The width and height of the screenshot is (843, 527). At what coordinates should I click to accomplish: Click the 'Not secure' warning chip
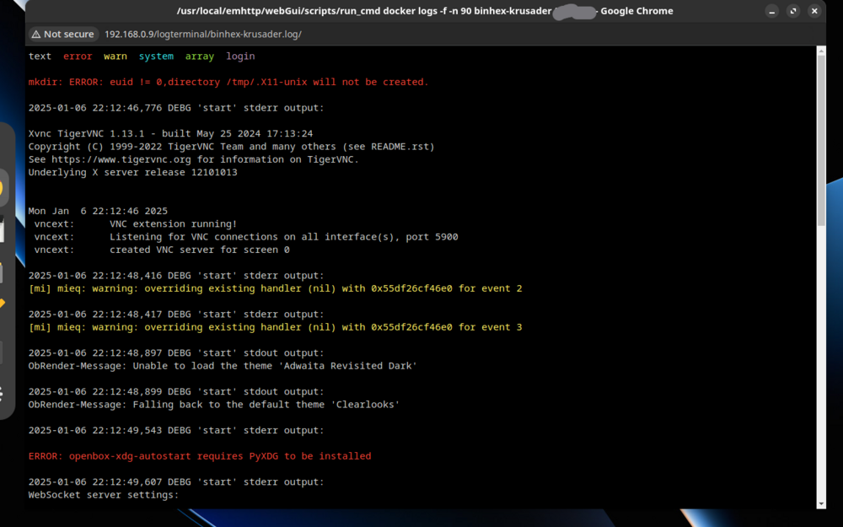pos(63,34)
